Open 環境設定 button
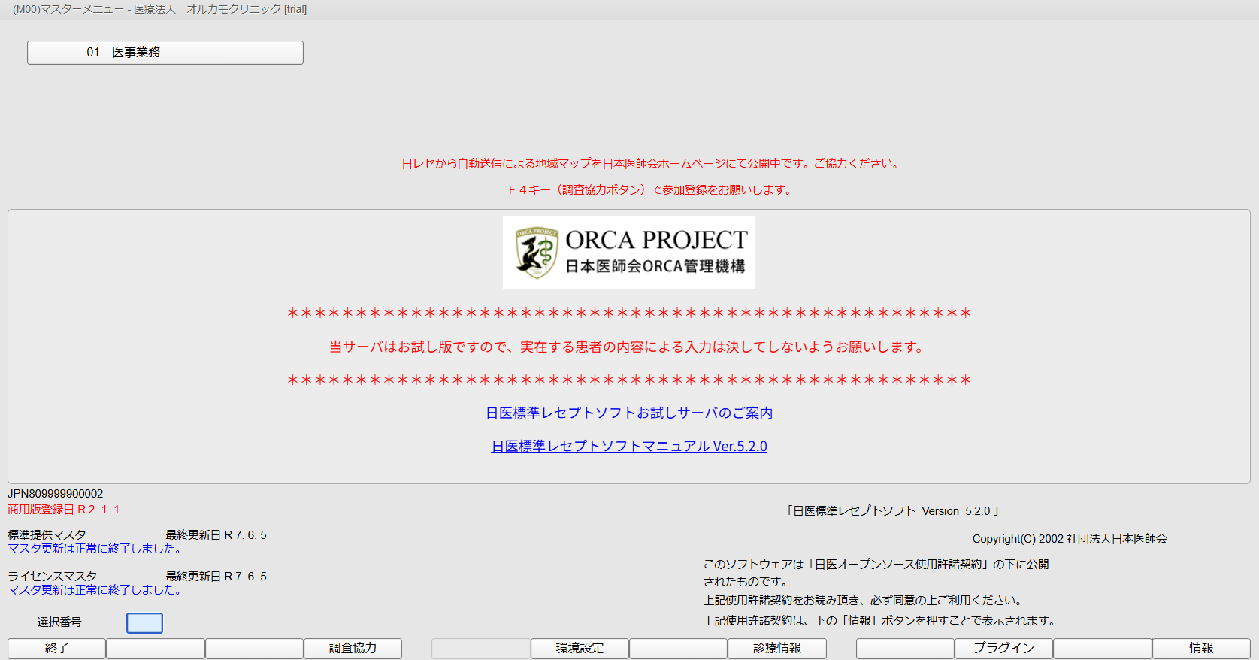Viewport: 1259px width, 660px height. (580, 648)
